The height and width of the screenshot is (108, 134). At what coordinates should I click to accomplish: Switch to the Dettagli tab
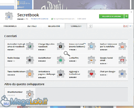click(32, 26)
